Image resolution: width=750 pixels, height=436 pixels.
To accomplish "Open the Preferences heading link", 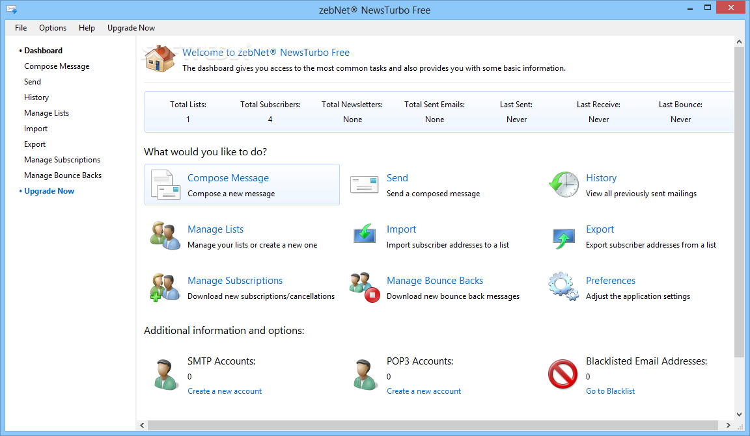I will coord(611,281).
